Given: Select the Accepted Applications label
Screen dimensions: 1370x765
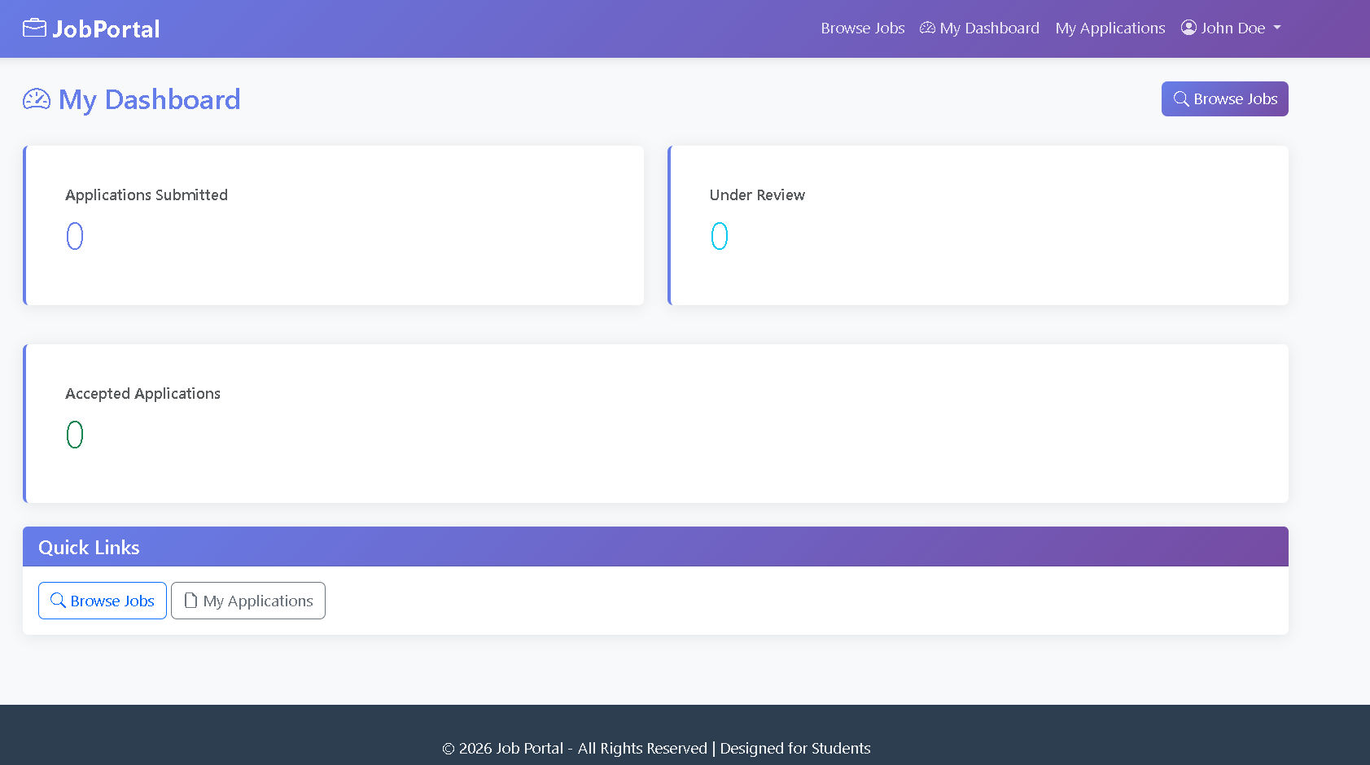Looking at the screenshot, I should point(142,394).
